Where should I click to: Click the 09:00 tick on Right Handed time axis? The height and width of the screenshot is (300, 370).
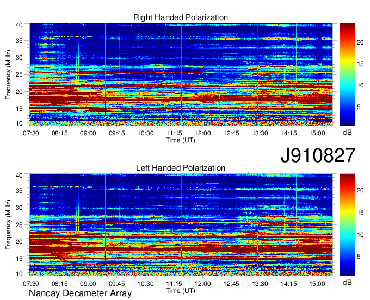point(88,133)
